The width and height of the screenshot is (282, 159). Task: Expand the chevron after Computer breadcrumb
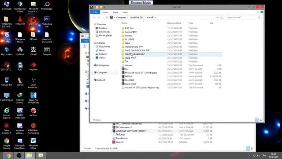tap(128, 18)
